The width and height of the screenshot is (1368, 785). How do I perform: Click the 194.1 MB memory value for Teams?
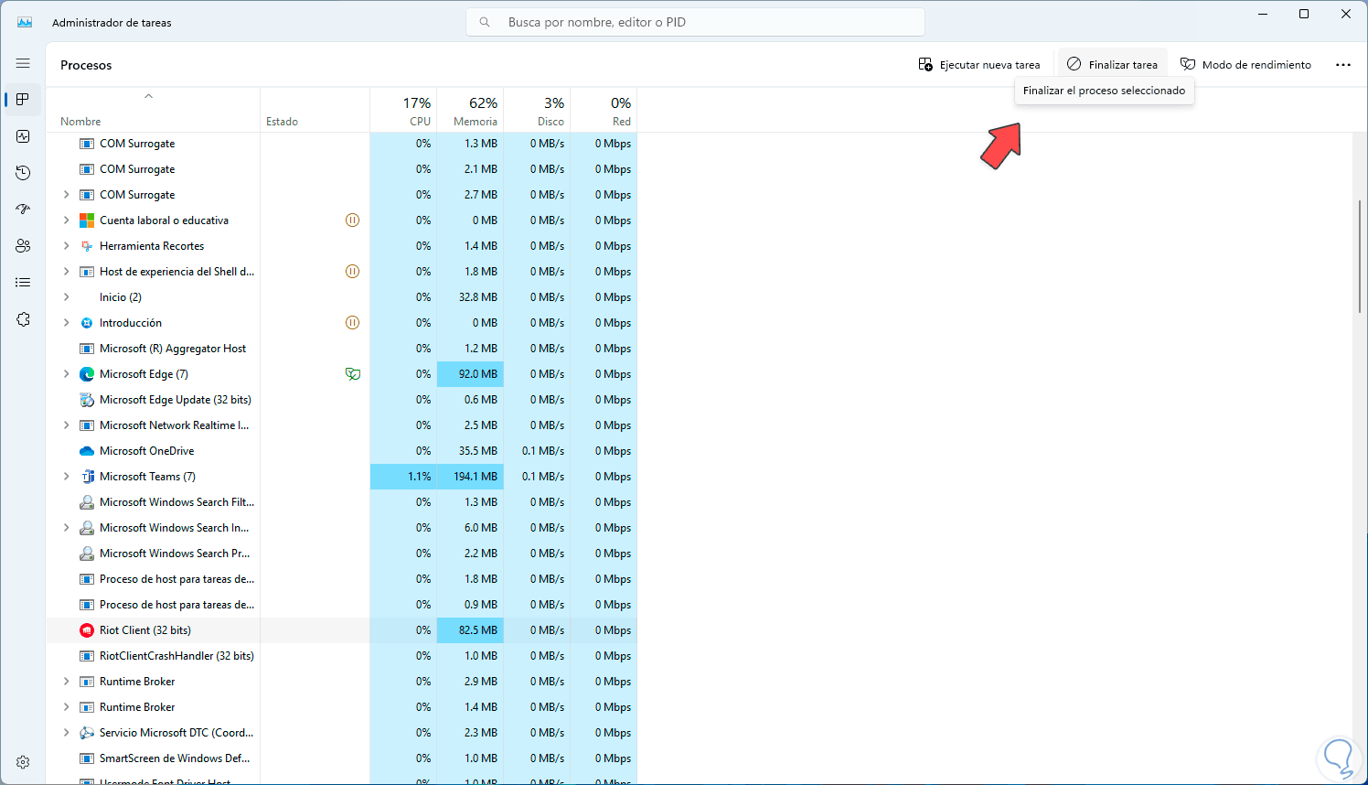pos(476,477)
